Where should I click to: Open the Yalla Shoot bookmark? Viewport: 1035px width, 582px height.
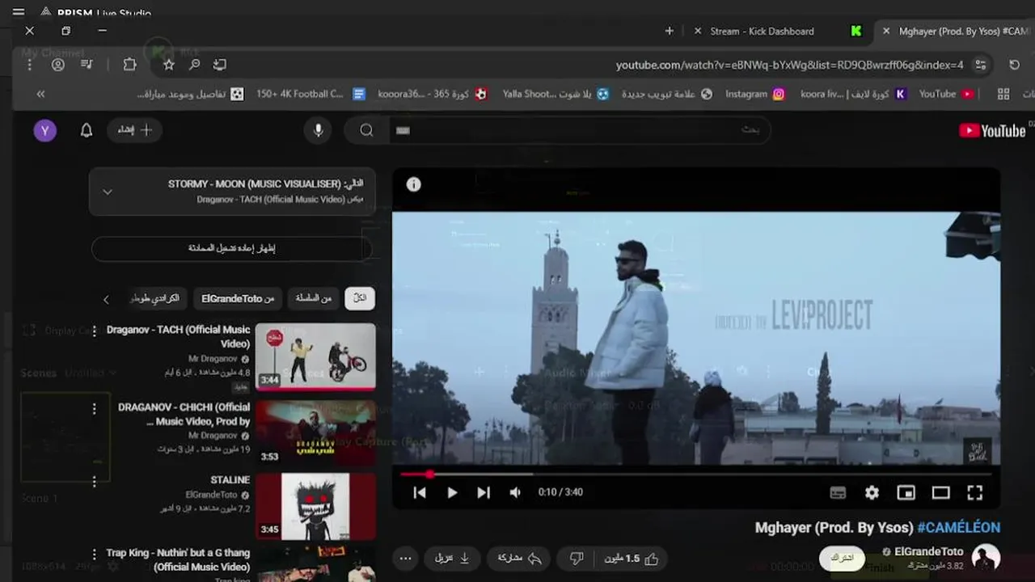tap(556, 95)
